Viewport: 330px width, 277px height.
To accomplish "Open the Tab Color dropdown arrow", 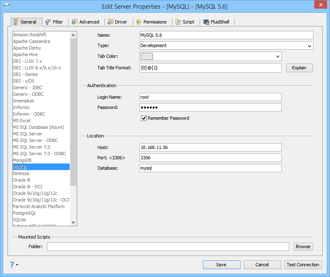I will 278,57.
